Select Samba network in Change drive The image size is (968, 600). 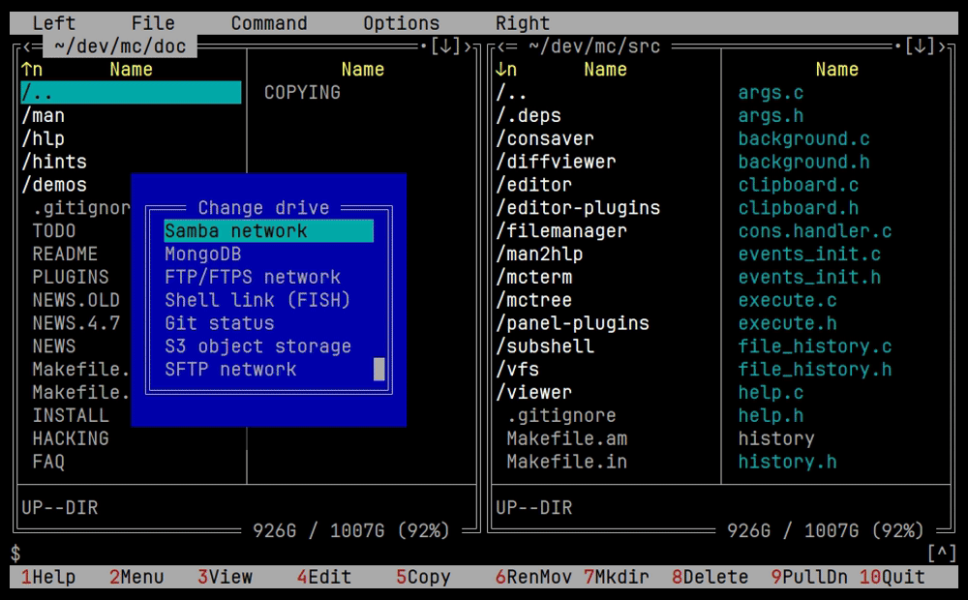tap(268, 231)
